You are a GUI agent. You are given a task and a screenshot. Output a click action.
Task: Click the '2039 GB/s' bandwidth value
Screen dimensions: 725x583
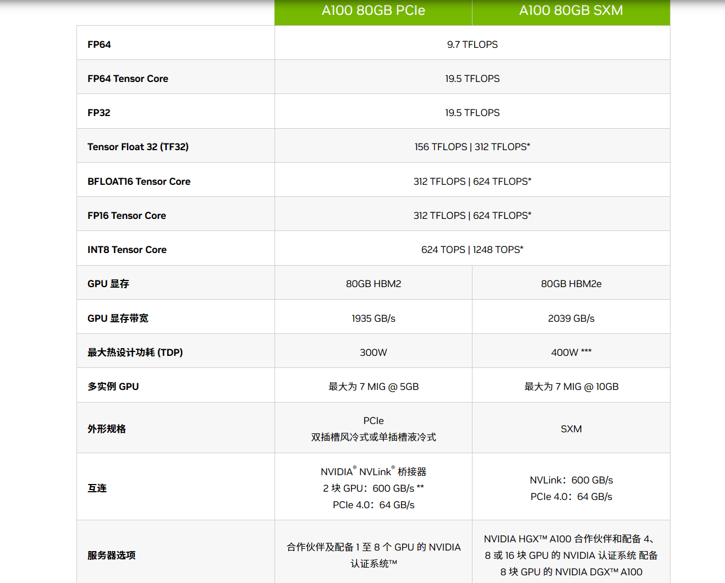tap(571, 318)
